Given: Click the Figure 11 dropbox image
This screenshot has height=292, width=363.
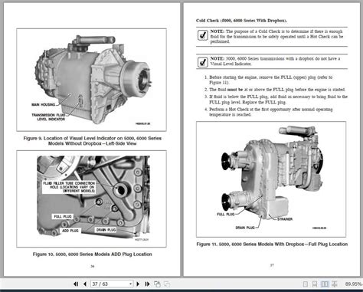Looking at the screenshot, I should click(x=271, y=179).
